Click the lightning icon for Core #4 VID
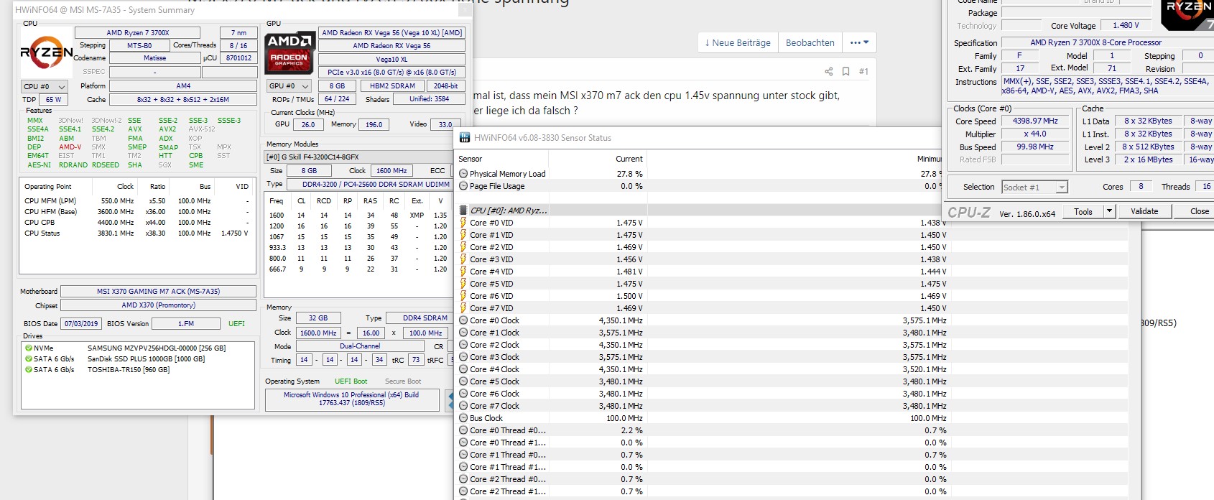The height and width of the screenshot is (500, 1214). click(x=463, y=272)
